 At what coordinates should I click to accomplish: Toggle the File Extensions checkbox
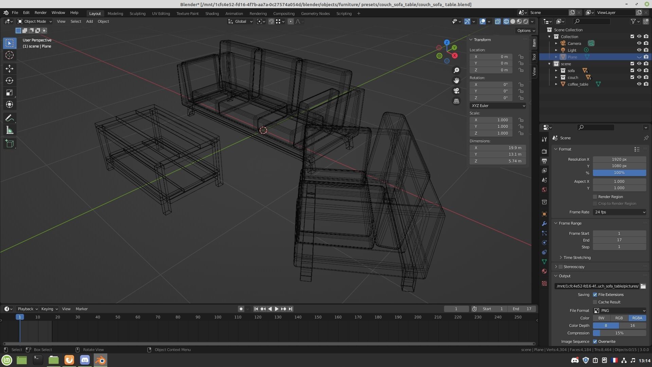[x=595, y=295]
